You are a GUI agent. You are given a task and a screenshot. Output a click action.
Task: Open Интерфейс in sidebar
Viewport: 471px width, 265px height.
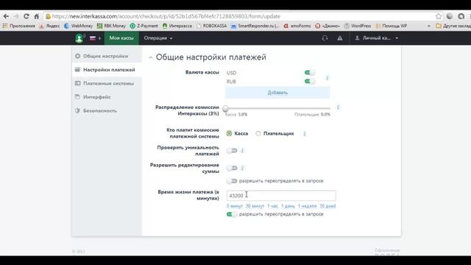(x=107, y=96)
